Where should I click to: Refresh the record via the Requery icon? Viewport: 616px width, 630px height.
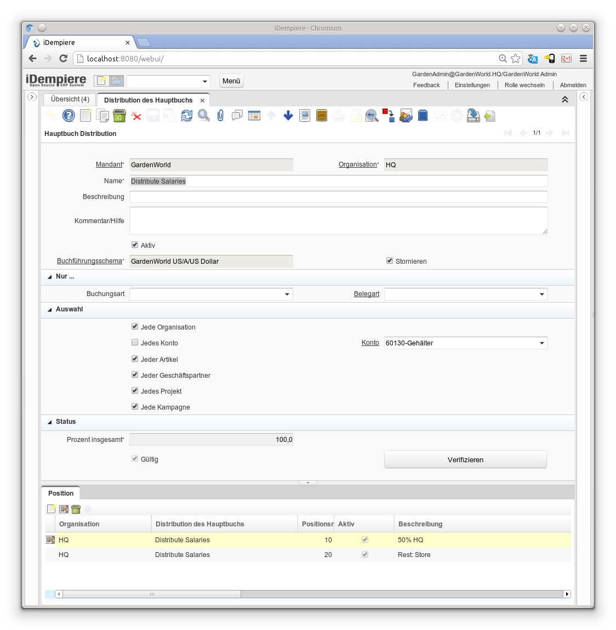(x=187, y=116)
